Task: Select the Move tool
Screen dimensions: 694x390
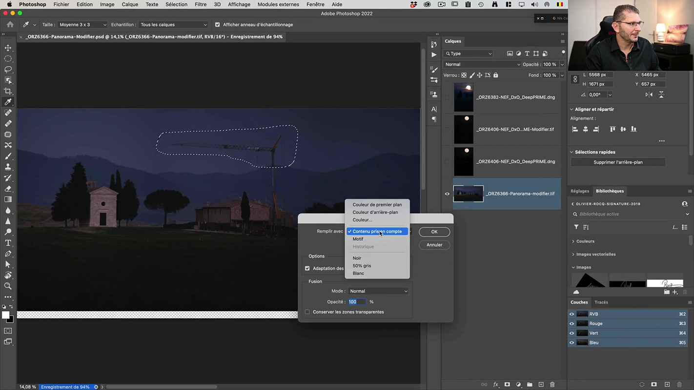Action: [x=8, y=48]
